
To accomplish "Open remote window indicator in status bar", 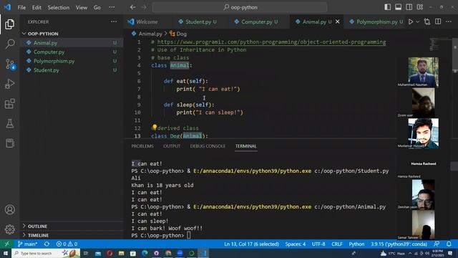I will tap(6, 244).
